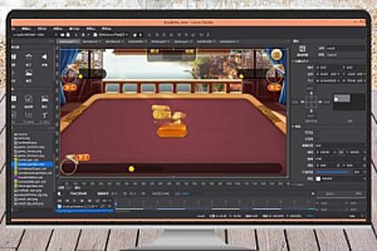Select the Node widget above the Sprite icon
The image size is (377, 251).
pyautogui.click(x=29, y=57)
